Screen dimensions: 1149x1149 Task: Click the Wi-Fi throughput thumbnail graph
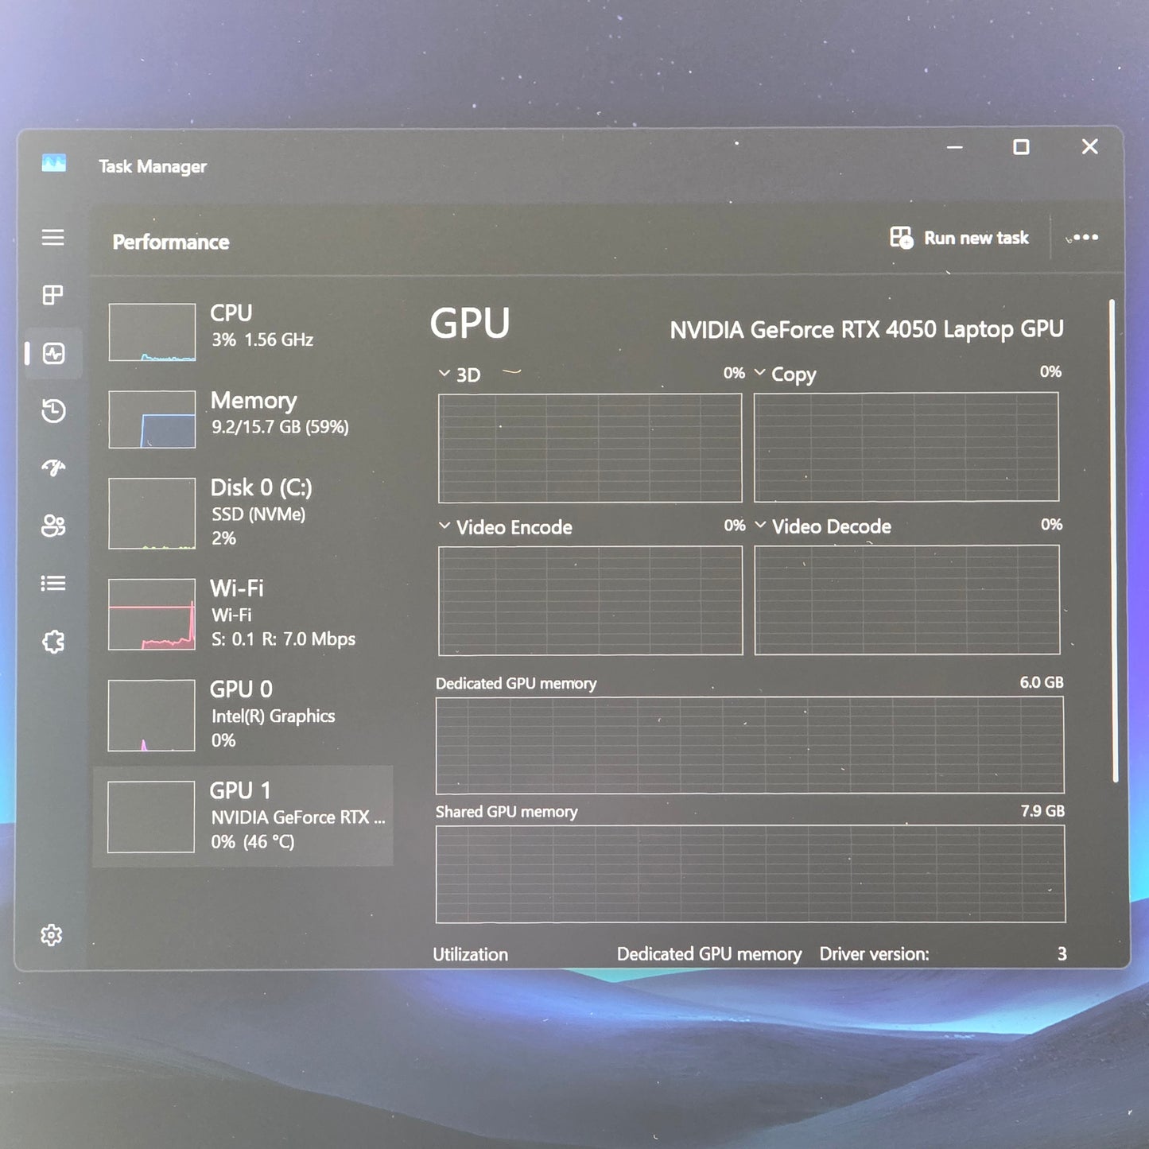pos(152,614)
